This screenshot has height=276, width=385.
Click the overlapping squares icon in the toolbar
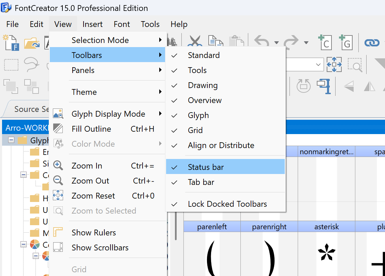11,86
